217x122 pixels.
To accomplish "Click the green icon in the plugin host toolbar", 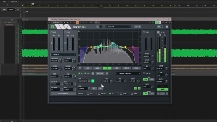I will (156, 22).
